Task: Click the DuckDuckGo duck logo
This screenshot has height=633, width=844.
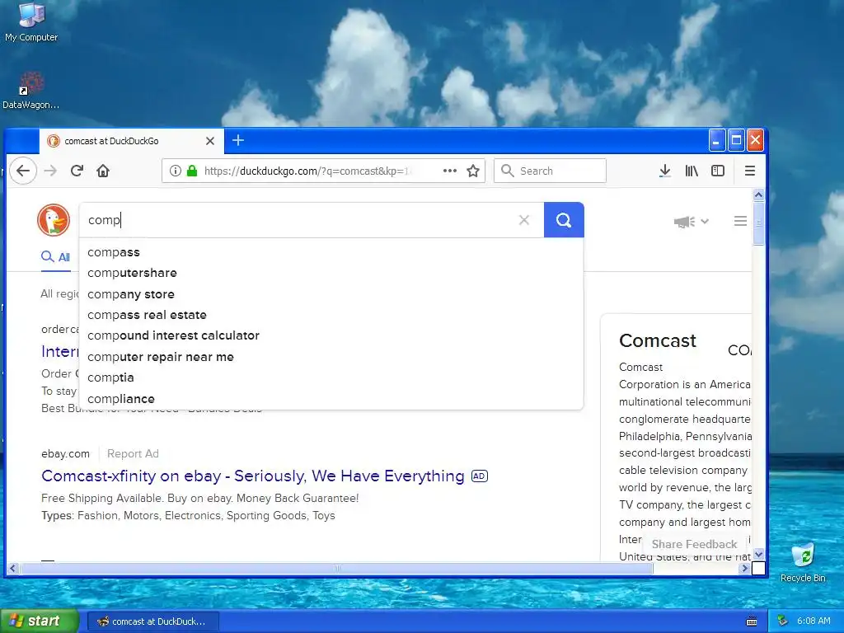Action: pos(54,219)
